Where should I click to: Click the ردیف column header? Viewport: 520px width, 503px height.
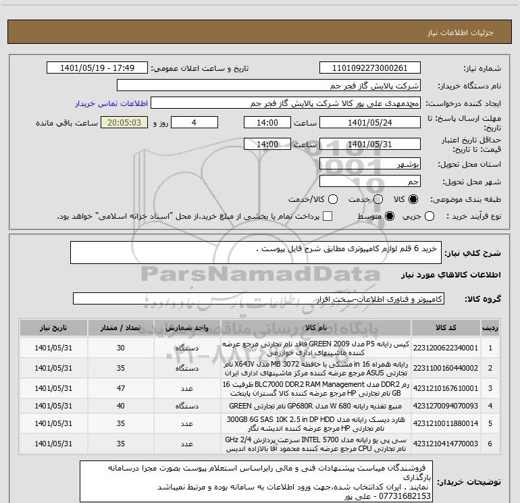490,328
